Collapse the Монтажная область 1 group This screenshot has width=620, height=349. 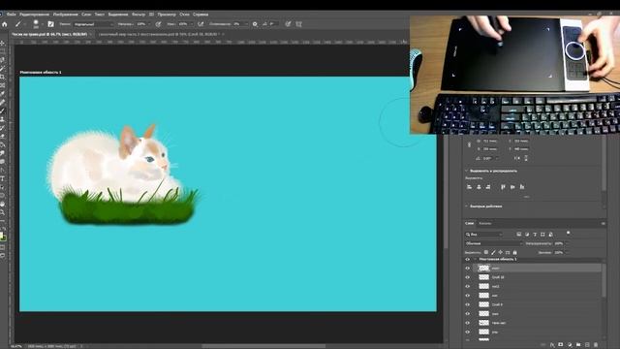[475, 259]
